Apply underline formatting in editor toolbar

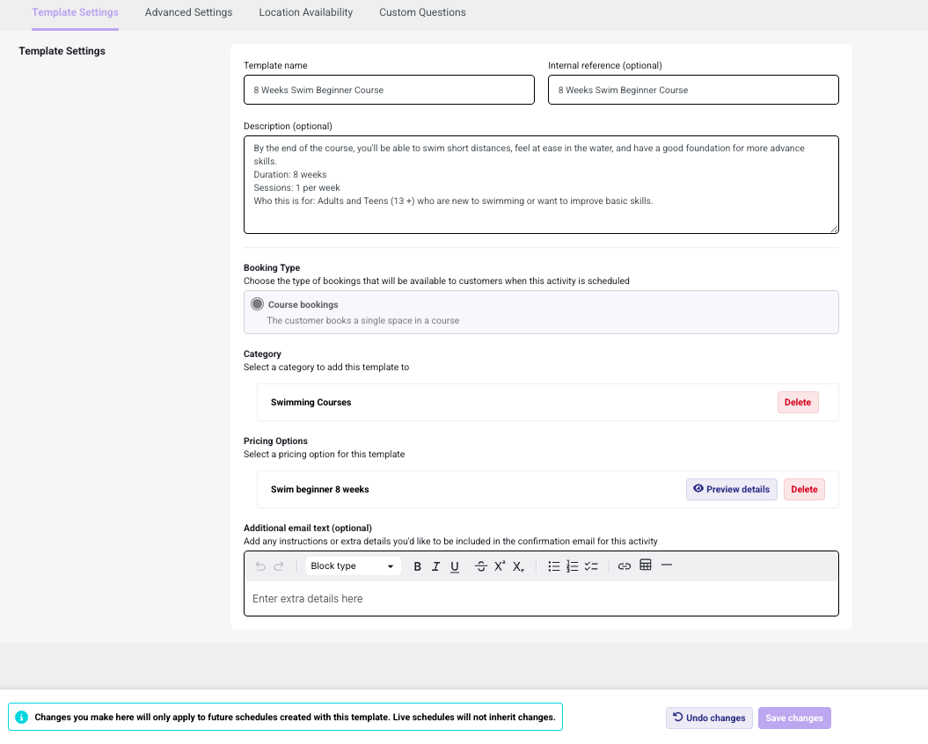455,566
